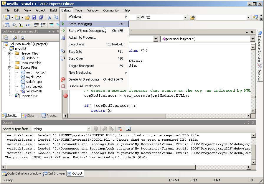
Task: Click the editor horizontal scrollbar thumb
Action: tap(117, 116)
